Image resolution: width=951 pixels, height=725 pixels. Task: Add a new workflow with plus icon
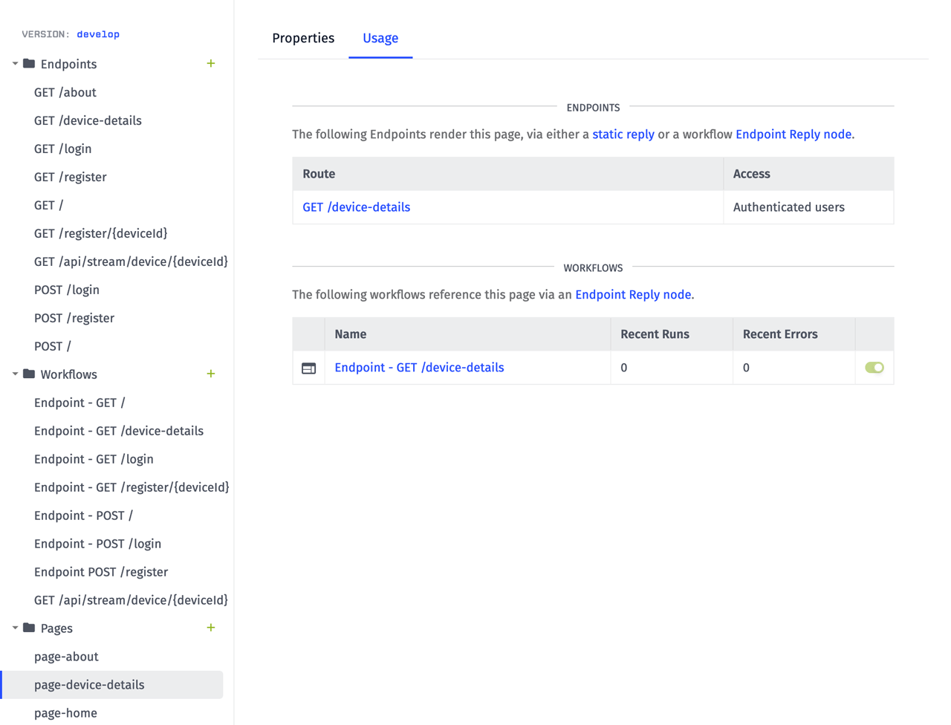coord(211,374)
